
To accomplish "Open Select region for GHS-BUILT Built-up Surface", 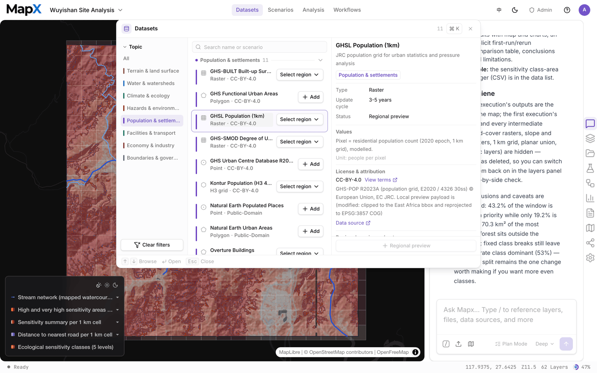I will point(300,75).
